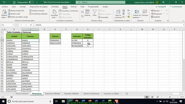Click Avanzadas filter option
The image size is (185, 104).
point(103,17)
